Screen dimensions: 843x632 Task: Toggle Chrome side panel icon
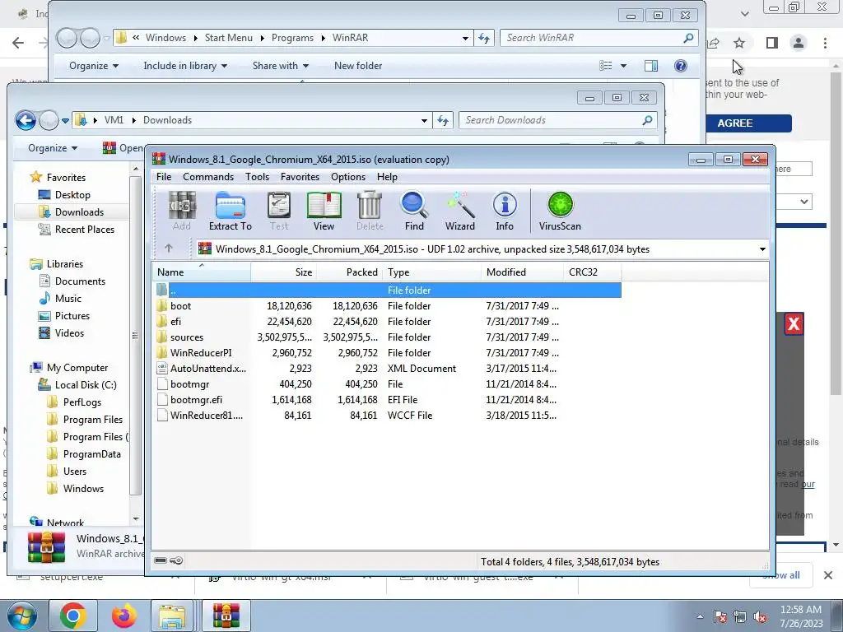pyautogui.click(x=772, y=43)
